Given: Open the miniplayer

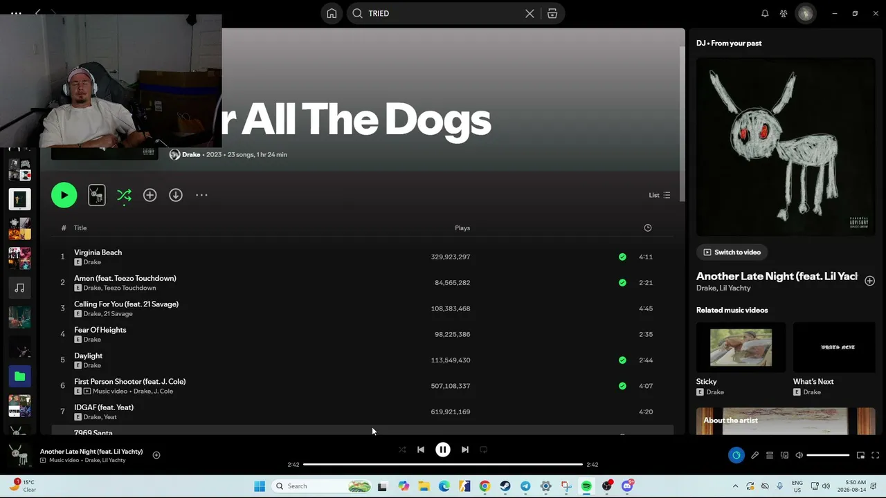Looking at the screenshot, I should [x=860, y=455].
